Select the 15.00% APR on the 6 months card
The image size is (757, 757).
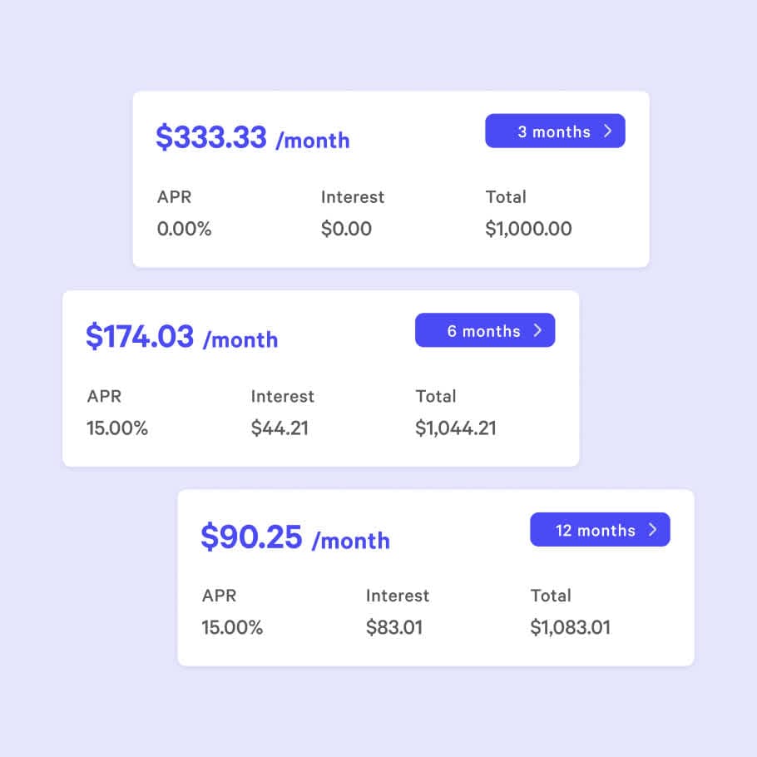pos(117,428)
